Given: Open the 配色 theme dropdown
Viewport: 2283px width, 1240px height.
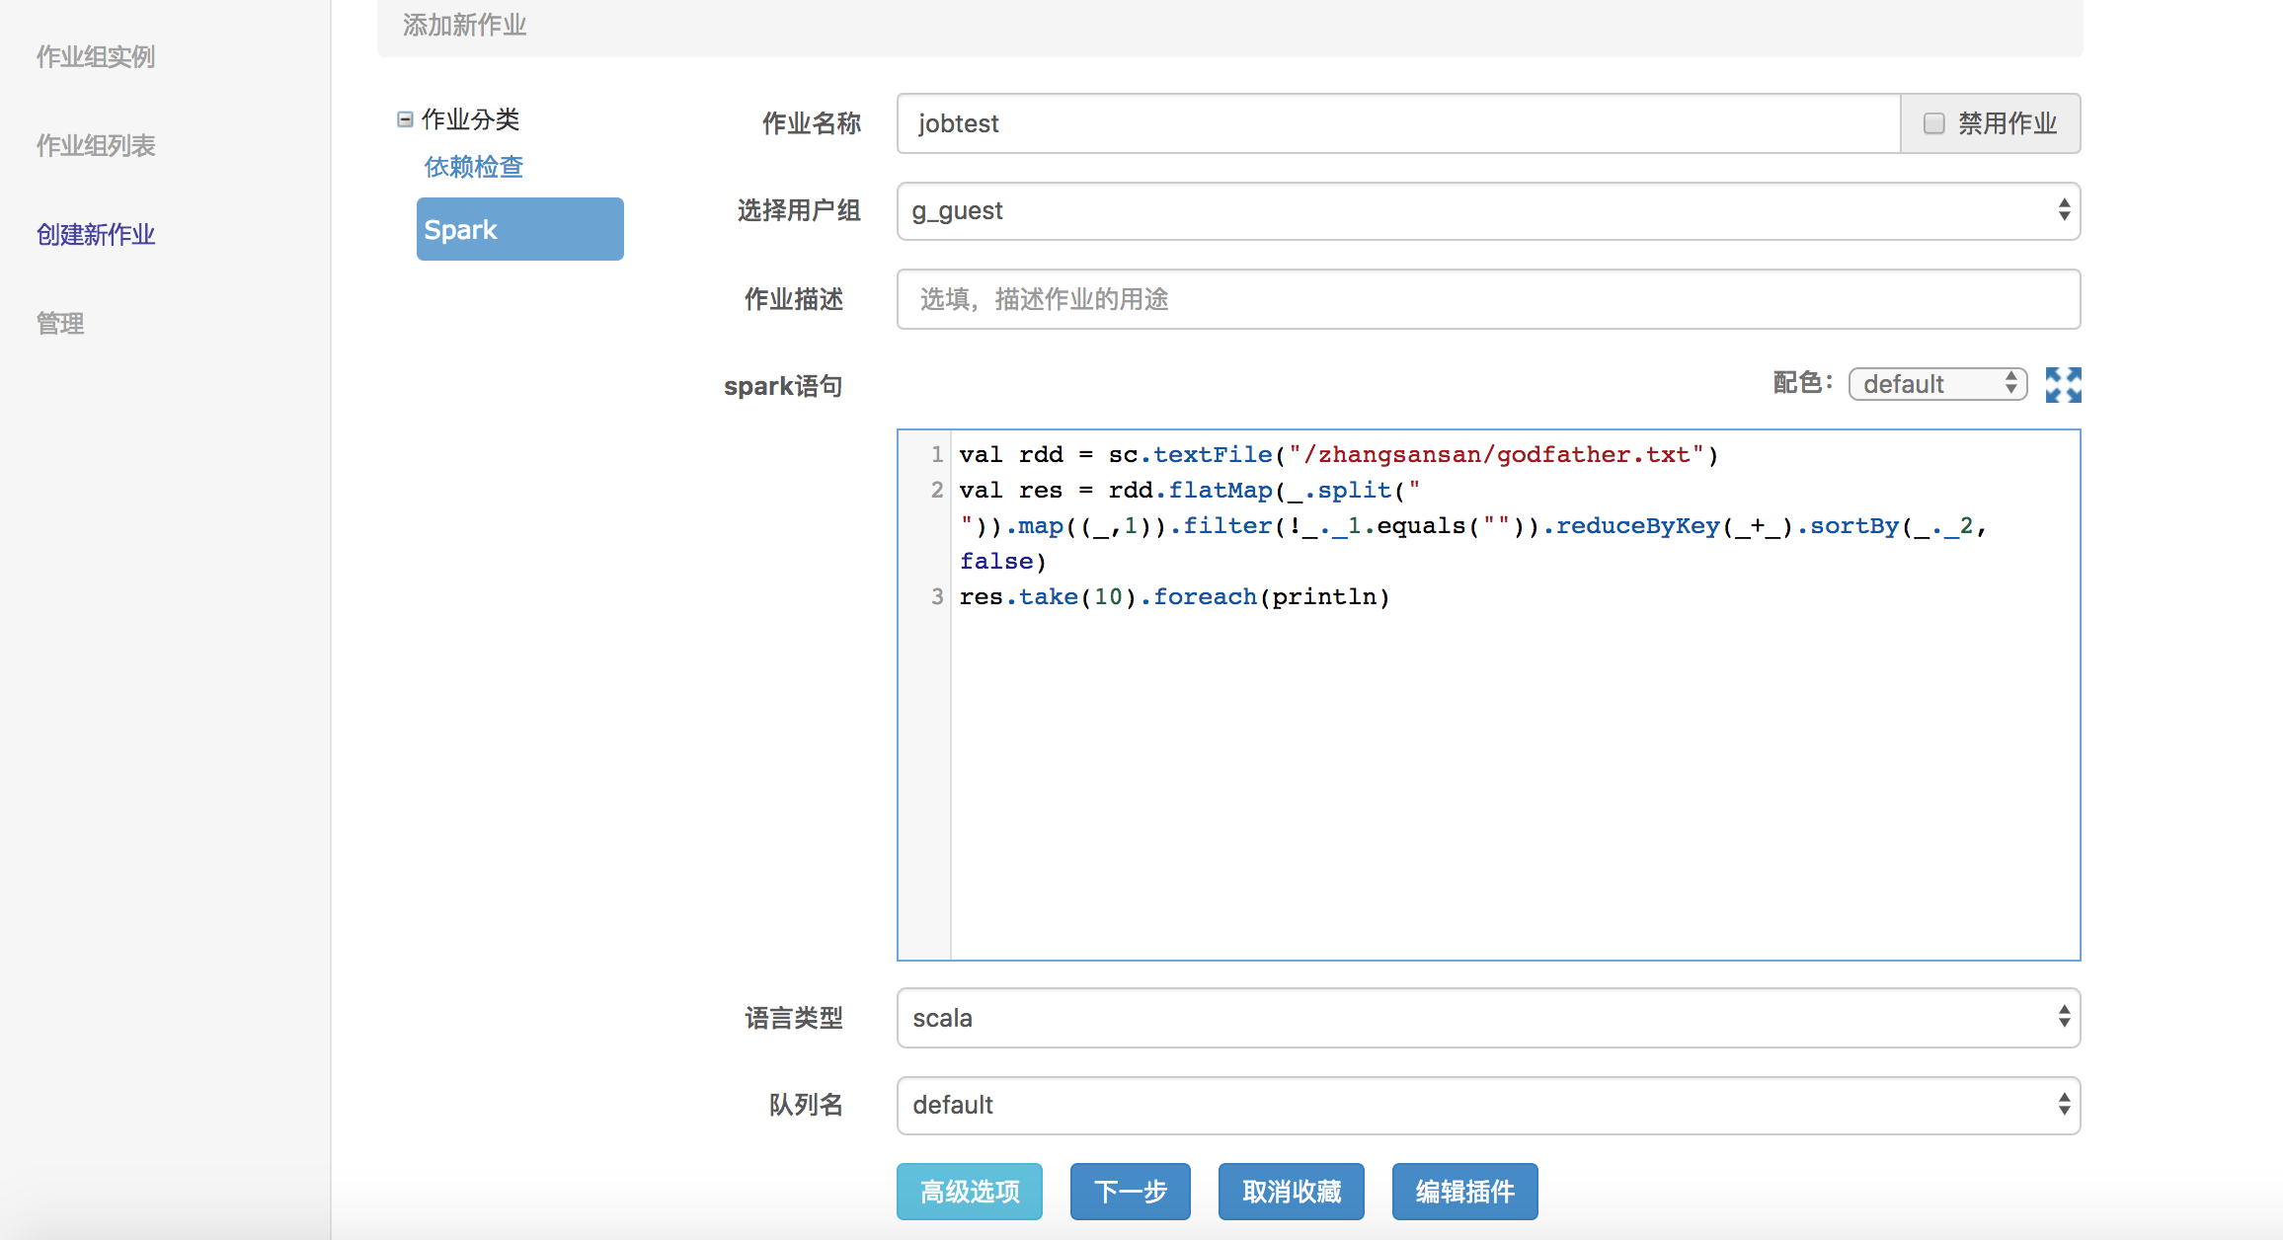Looking at the screenshot, I should coord(1936,384).
